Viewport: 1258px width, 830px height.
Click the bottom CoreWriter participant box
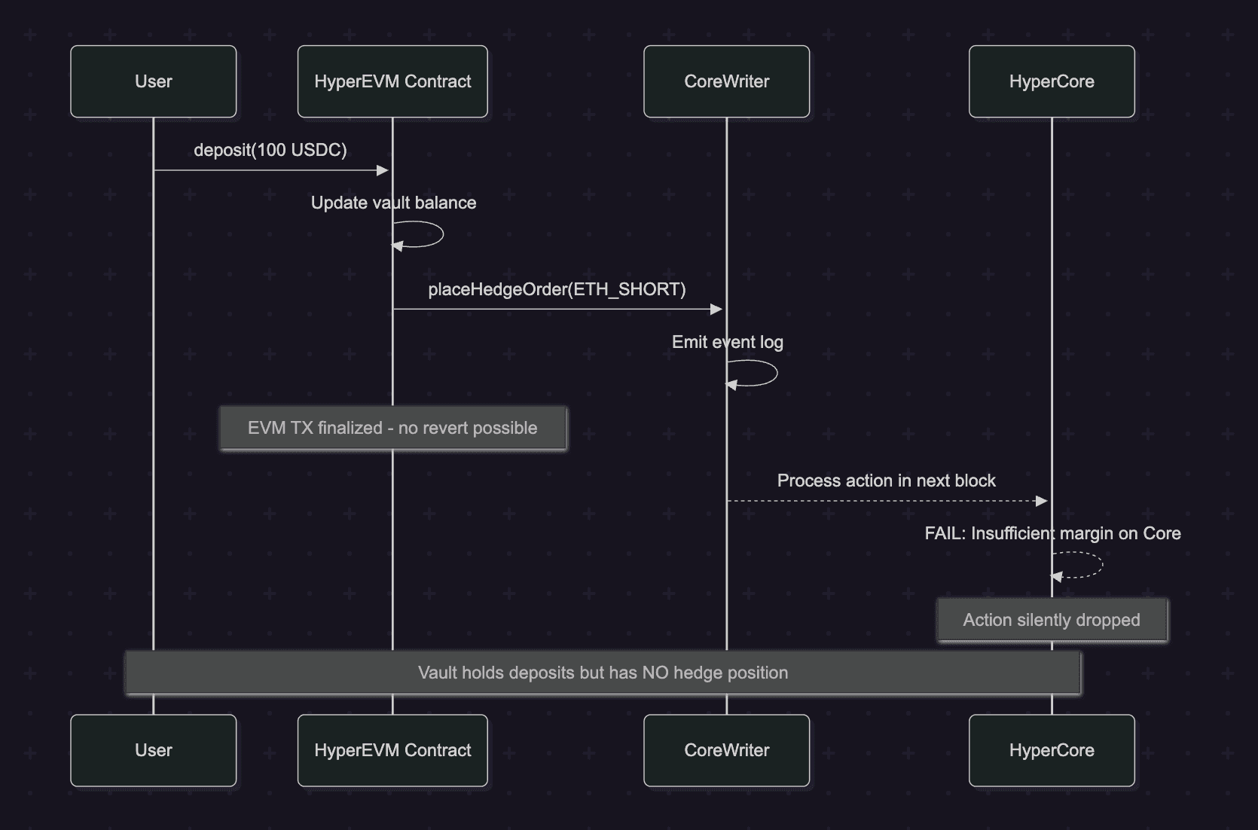click(x=726, y=750)
